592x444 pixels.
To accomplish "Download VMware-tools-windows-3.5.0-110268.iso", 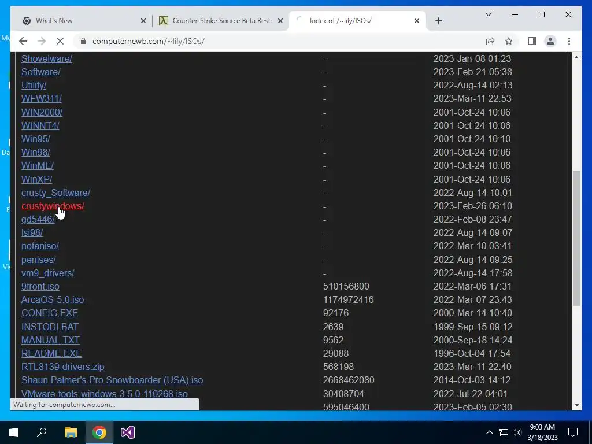I will coord(105,394).
